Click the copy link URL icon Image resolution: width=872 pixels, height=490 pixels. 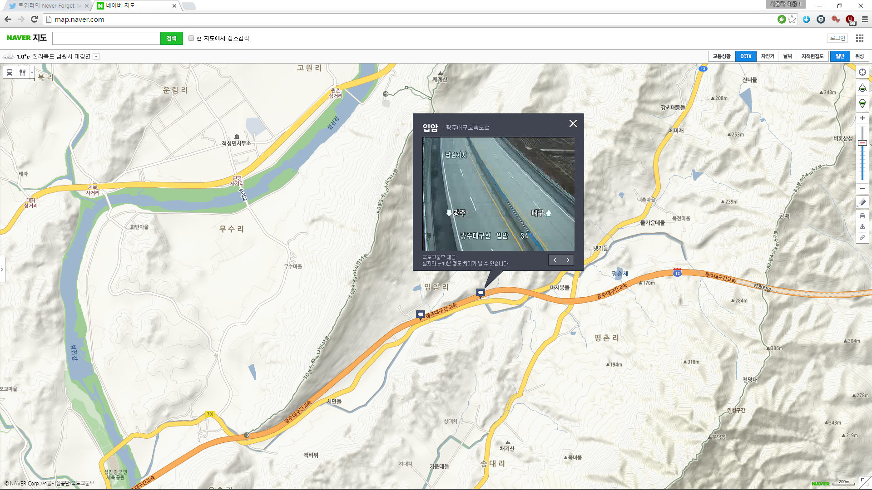(862, 238)
